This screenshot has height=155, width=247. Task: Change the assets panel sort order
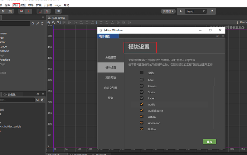click(42, 100)
